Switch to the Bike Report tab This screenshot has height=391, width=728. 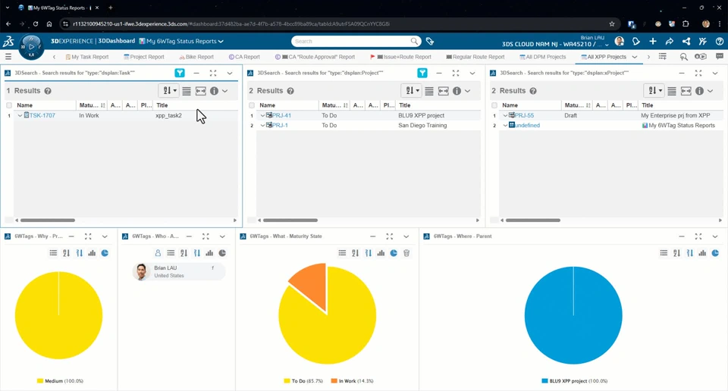[x=196, y=57]
